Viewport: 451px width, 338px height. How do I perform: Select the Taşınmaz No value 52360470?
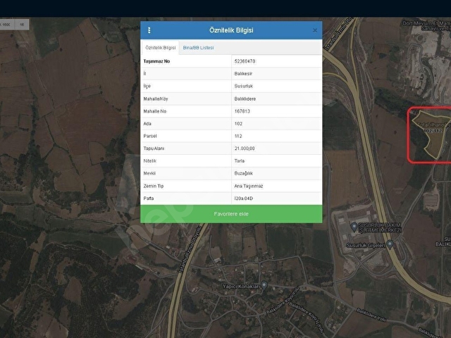click(x=245, y=61)
